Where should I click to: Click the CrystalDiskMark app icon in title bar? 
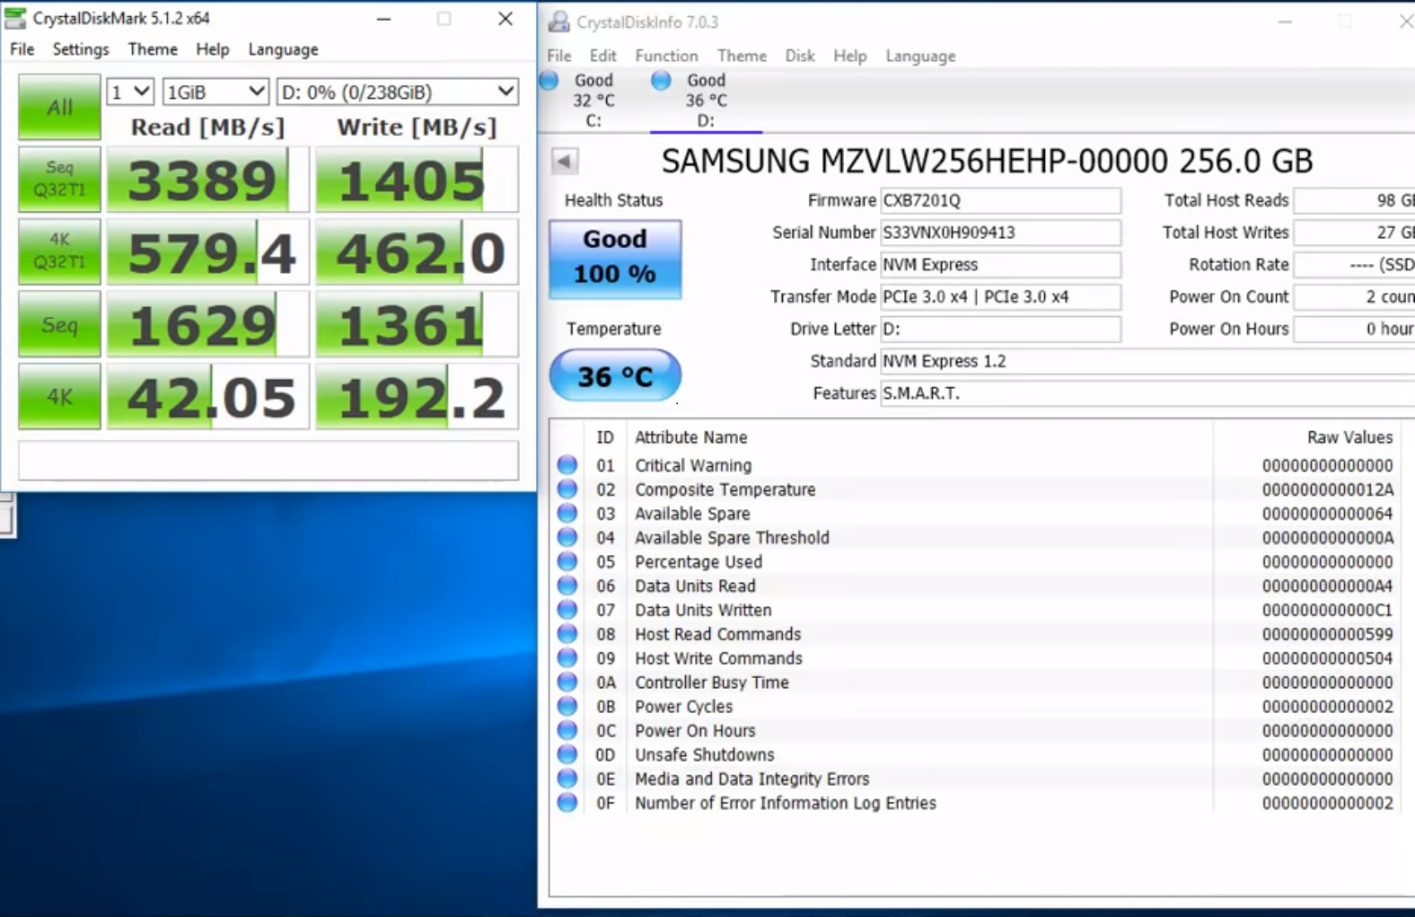point(15,18)
